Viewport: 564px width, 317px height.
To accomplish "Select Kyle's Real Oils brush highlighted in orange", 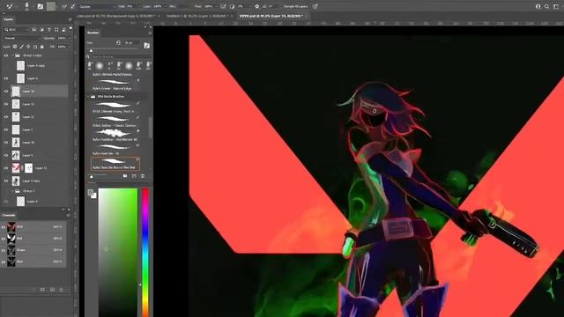I will point(115,163).
